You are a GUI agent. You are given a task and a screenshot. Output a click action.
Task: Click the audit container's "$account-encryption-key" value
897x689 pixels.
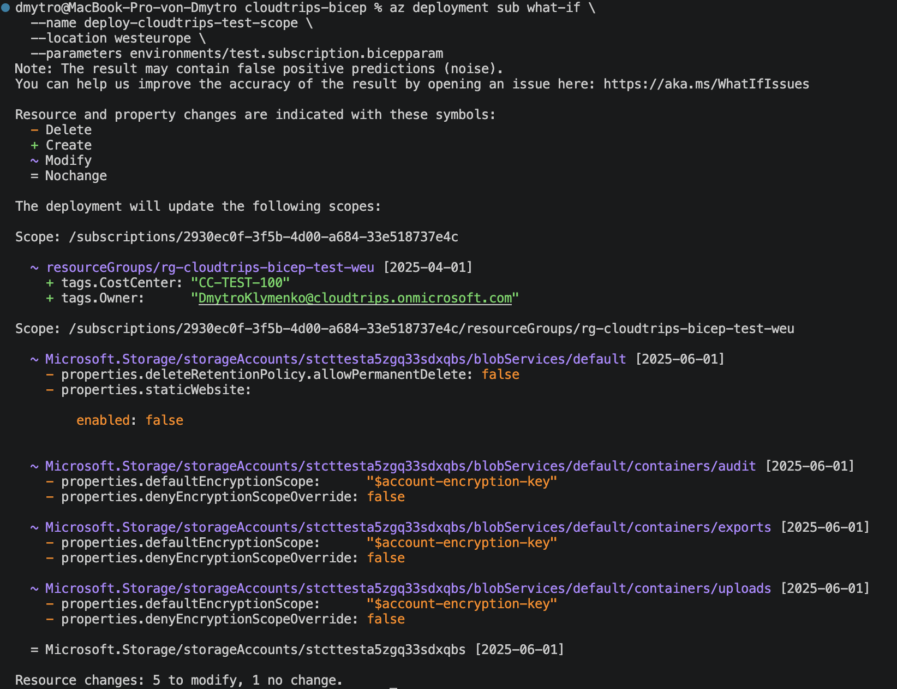(x=462, y=482)
